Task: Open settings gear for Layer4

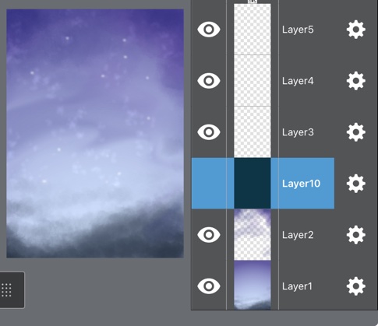Action: [356, 81]
